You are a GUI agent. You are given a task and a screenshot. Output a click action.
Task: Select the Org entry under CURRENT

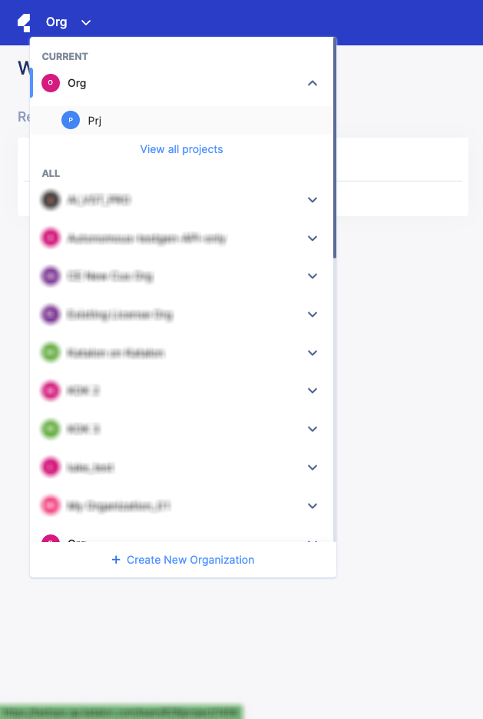77,83
